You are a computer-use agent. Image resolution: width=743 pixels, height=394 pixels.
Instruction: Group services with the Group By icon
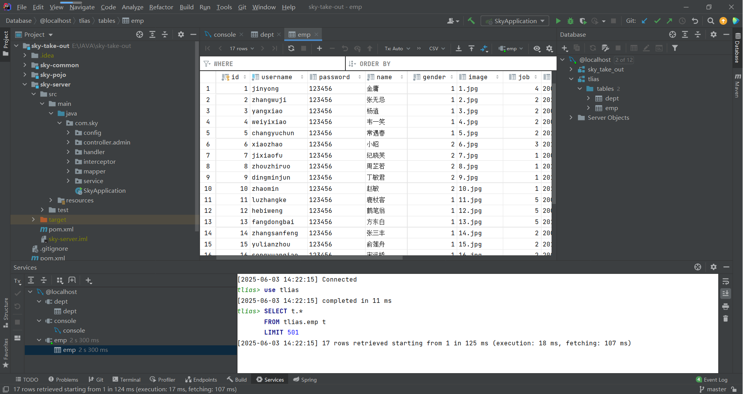point(60,280)
